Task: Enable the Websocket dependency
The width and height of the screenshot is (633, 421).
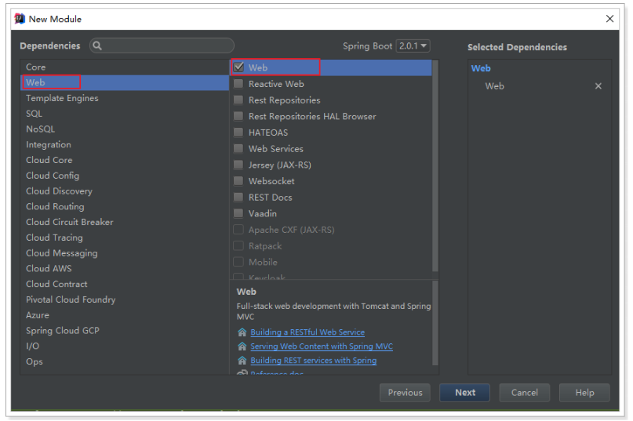Action: [238, 181]
